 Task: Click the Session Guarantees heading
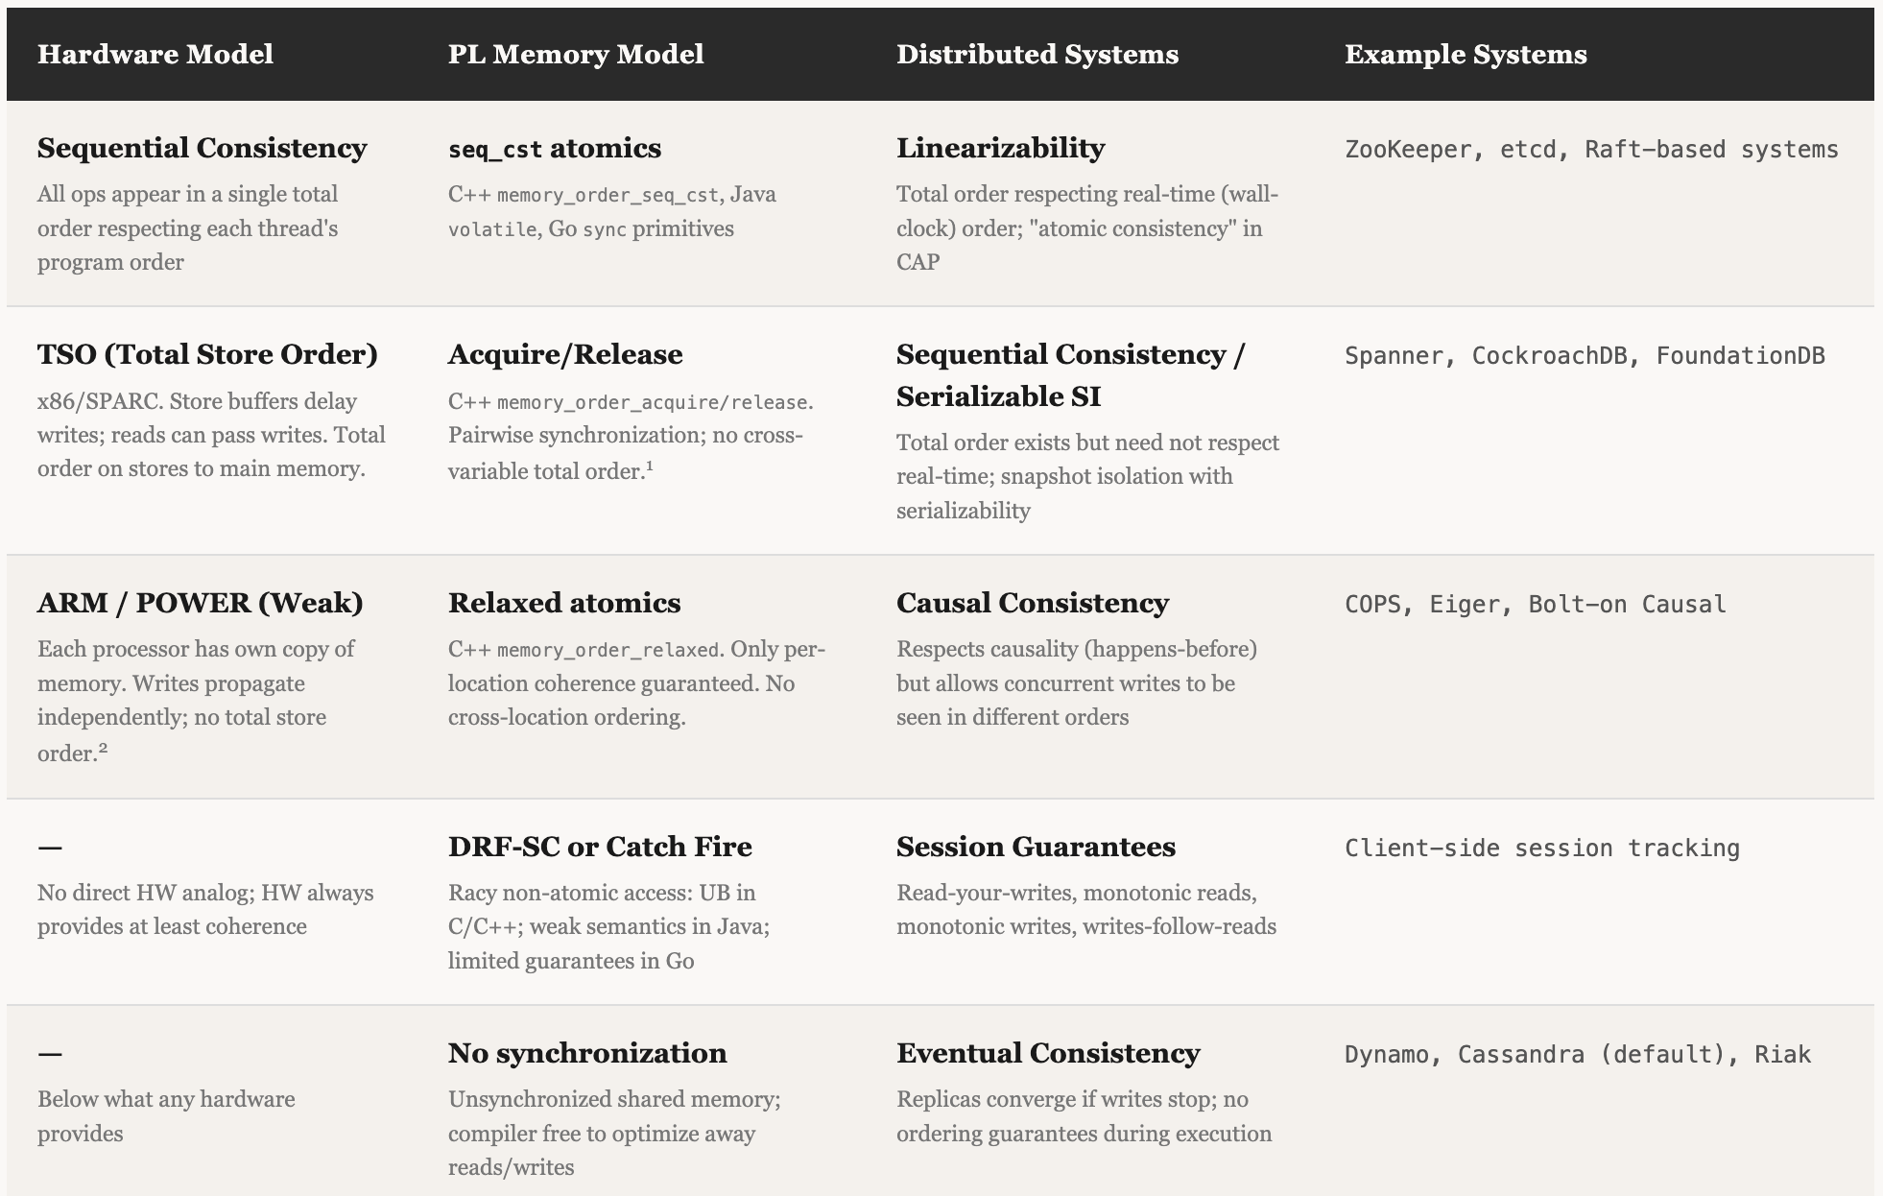[x=1035, y=847]
